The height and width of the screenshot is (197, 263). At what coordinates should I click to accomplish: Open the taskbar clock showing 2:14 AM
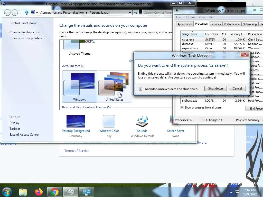click(250, 192)
